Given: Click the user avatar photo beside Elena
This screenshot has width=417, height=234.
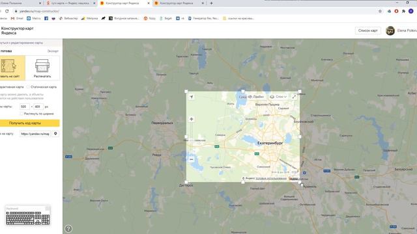Looking at the screenshot, I should (390, 31).
